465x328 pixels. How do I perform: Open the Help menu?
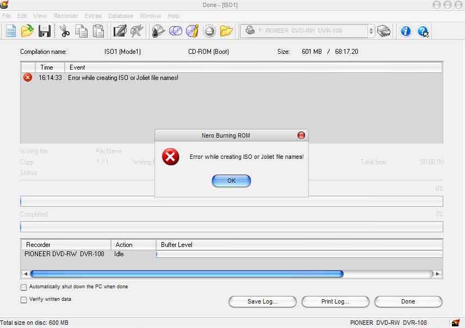click(173, 16)
